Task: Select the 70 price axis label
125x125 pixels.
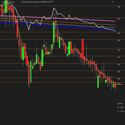Action: pyautogui.click(x=119, y=7)
